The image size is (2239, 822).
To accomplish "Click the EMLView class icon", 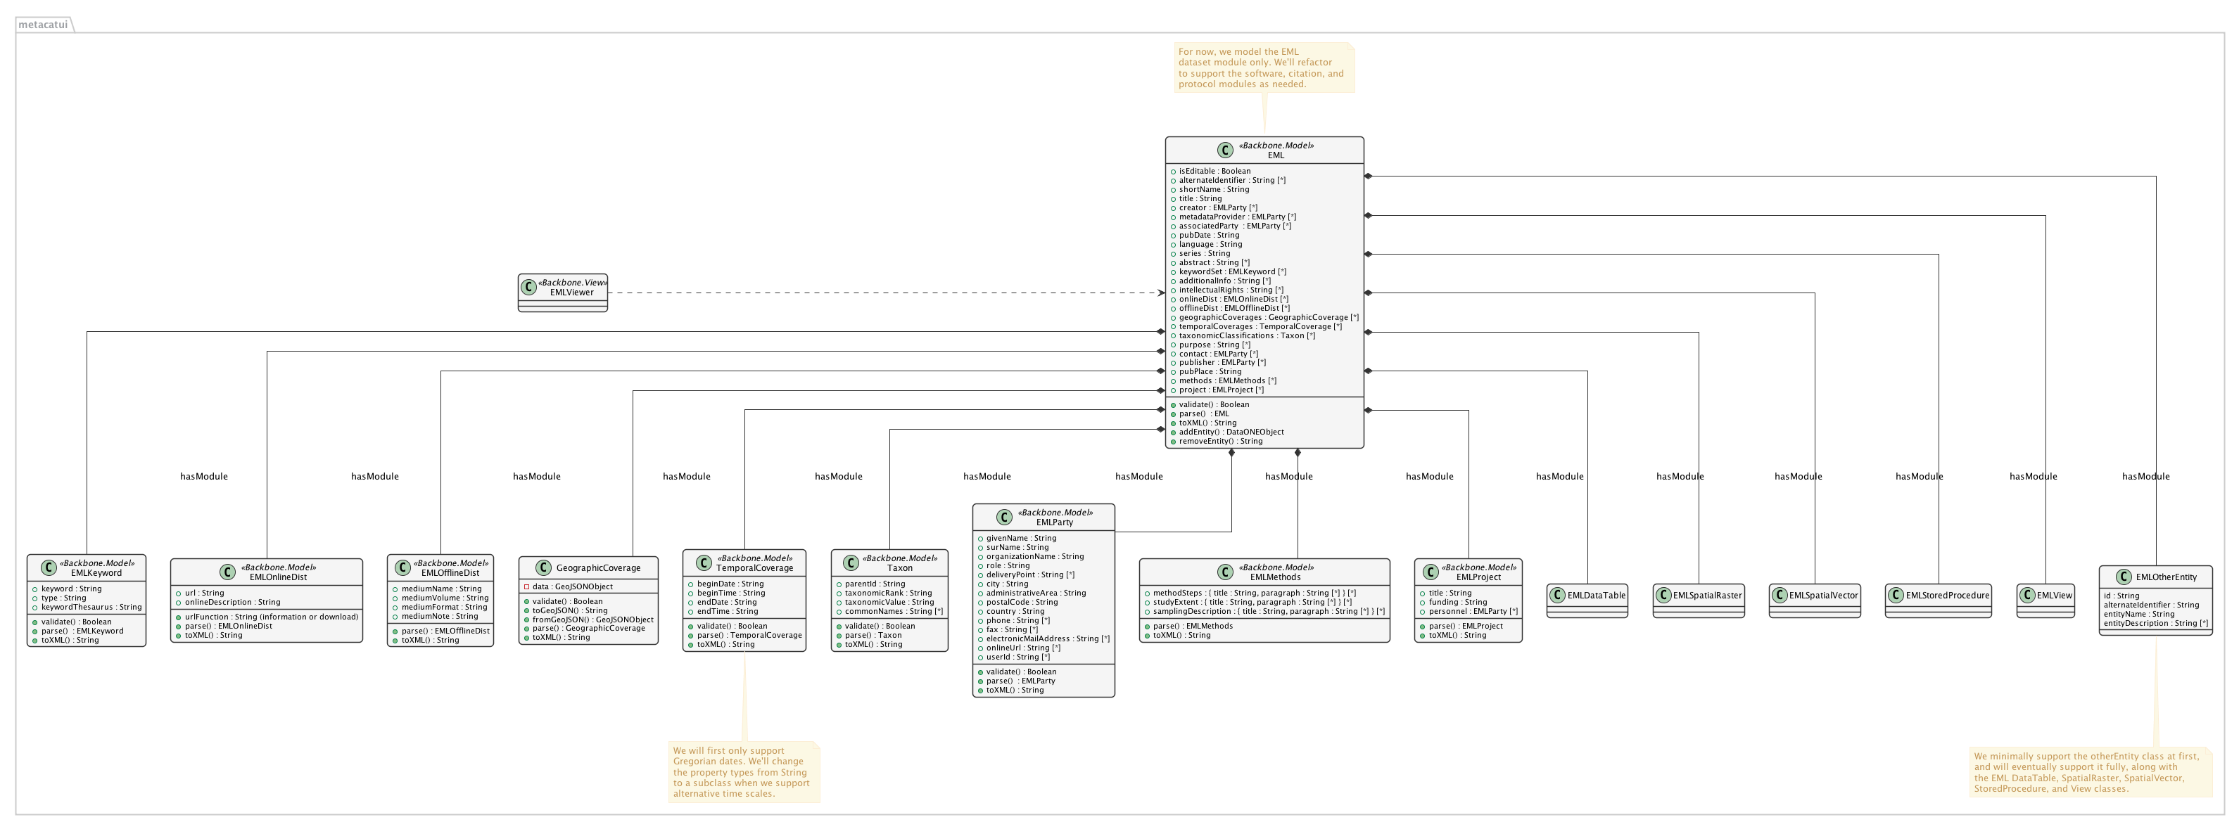I will coord(2028,595).
